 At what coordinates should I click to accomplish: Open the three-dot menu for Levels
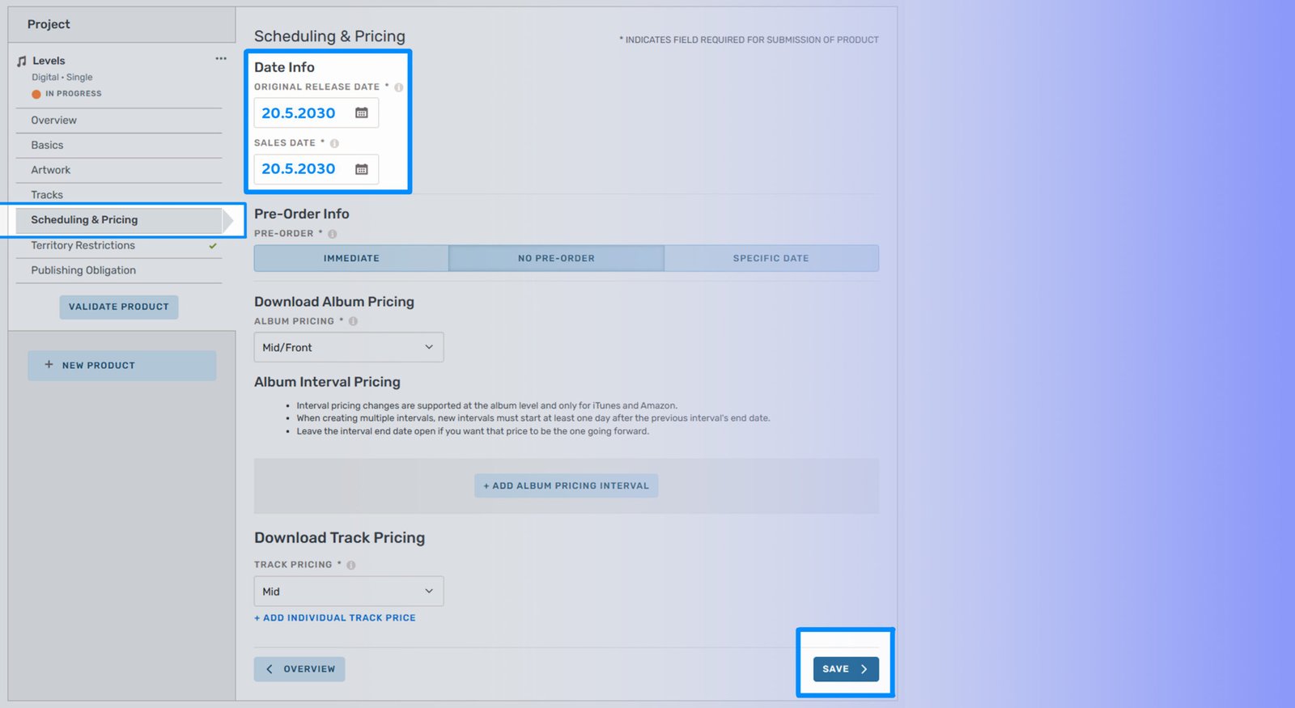pyautogui.click(x=221, y=59)
